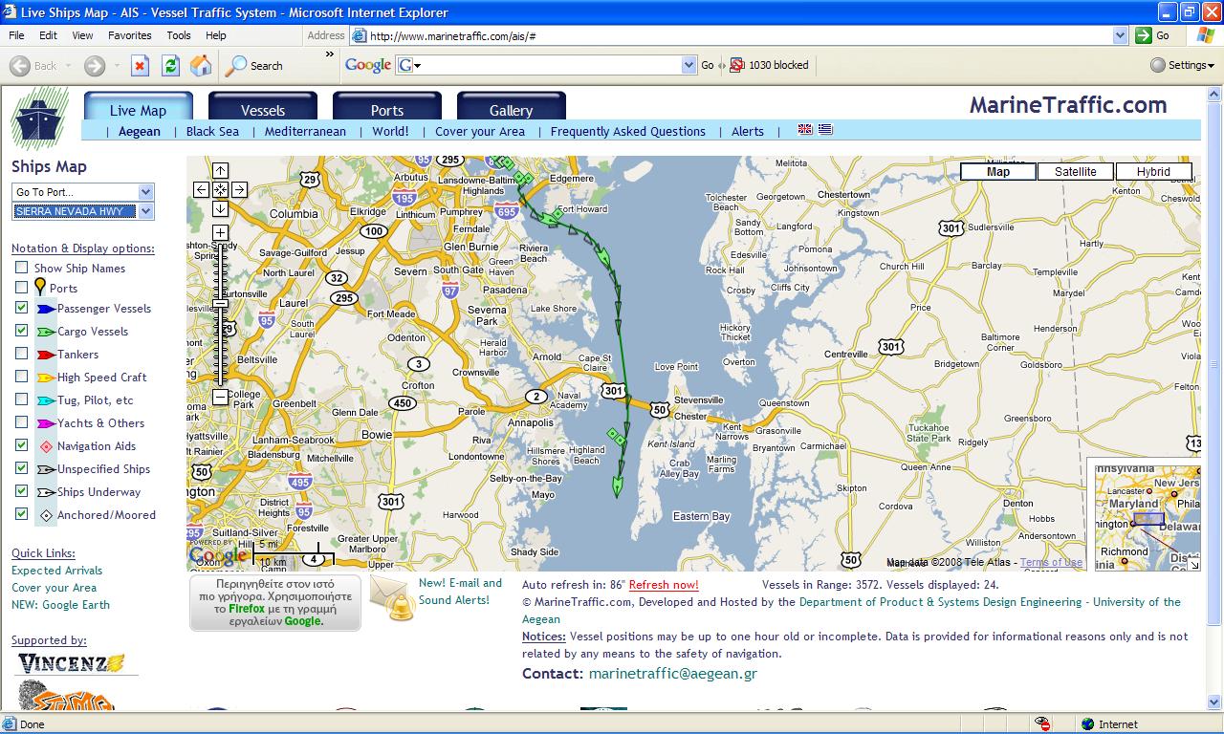Enable the Show Ship Names checkbox
Image resolution: width=1224 pixels, height=734 pixels.
point(21,268)
